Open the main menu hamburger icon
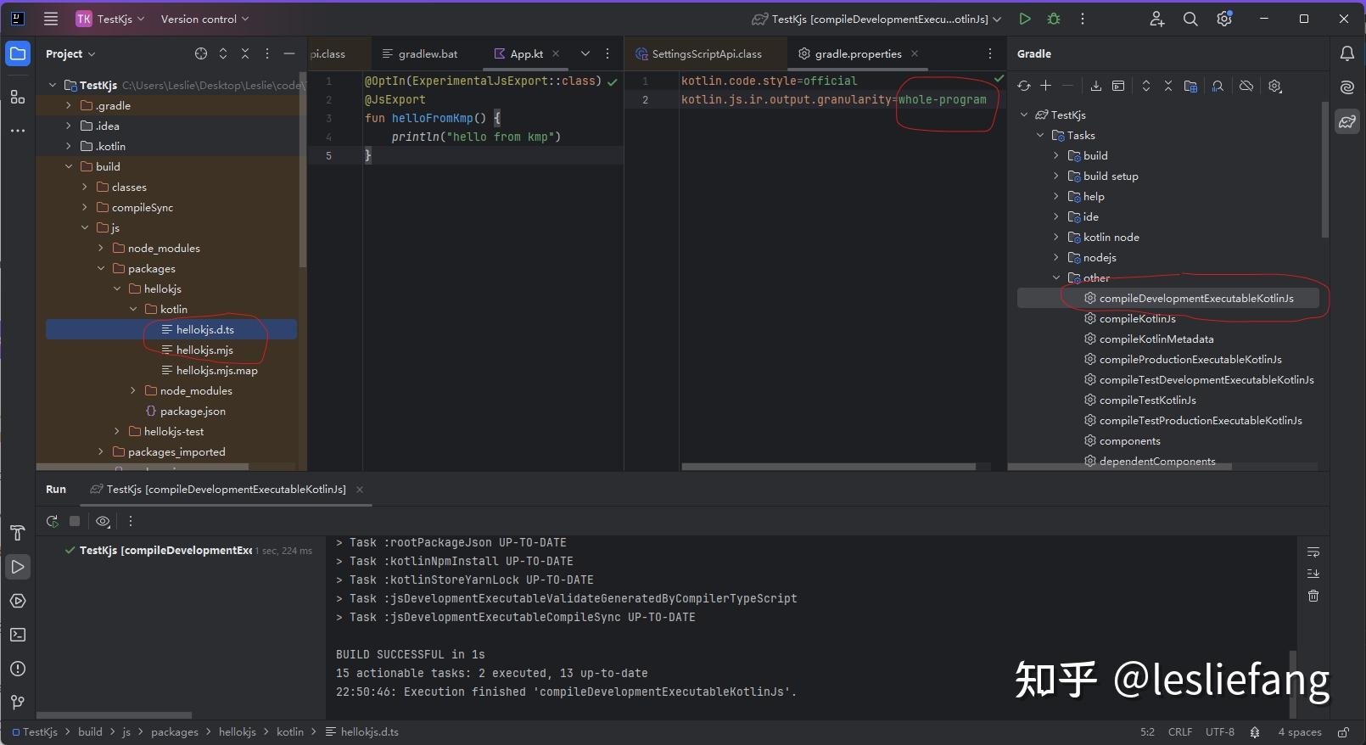Viewport: 1366px width, 745px height. pos(51,19)
